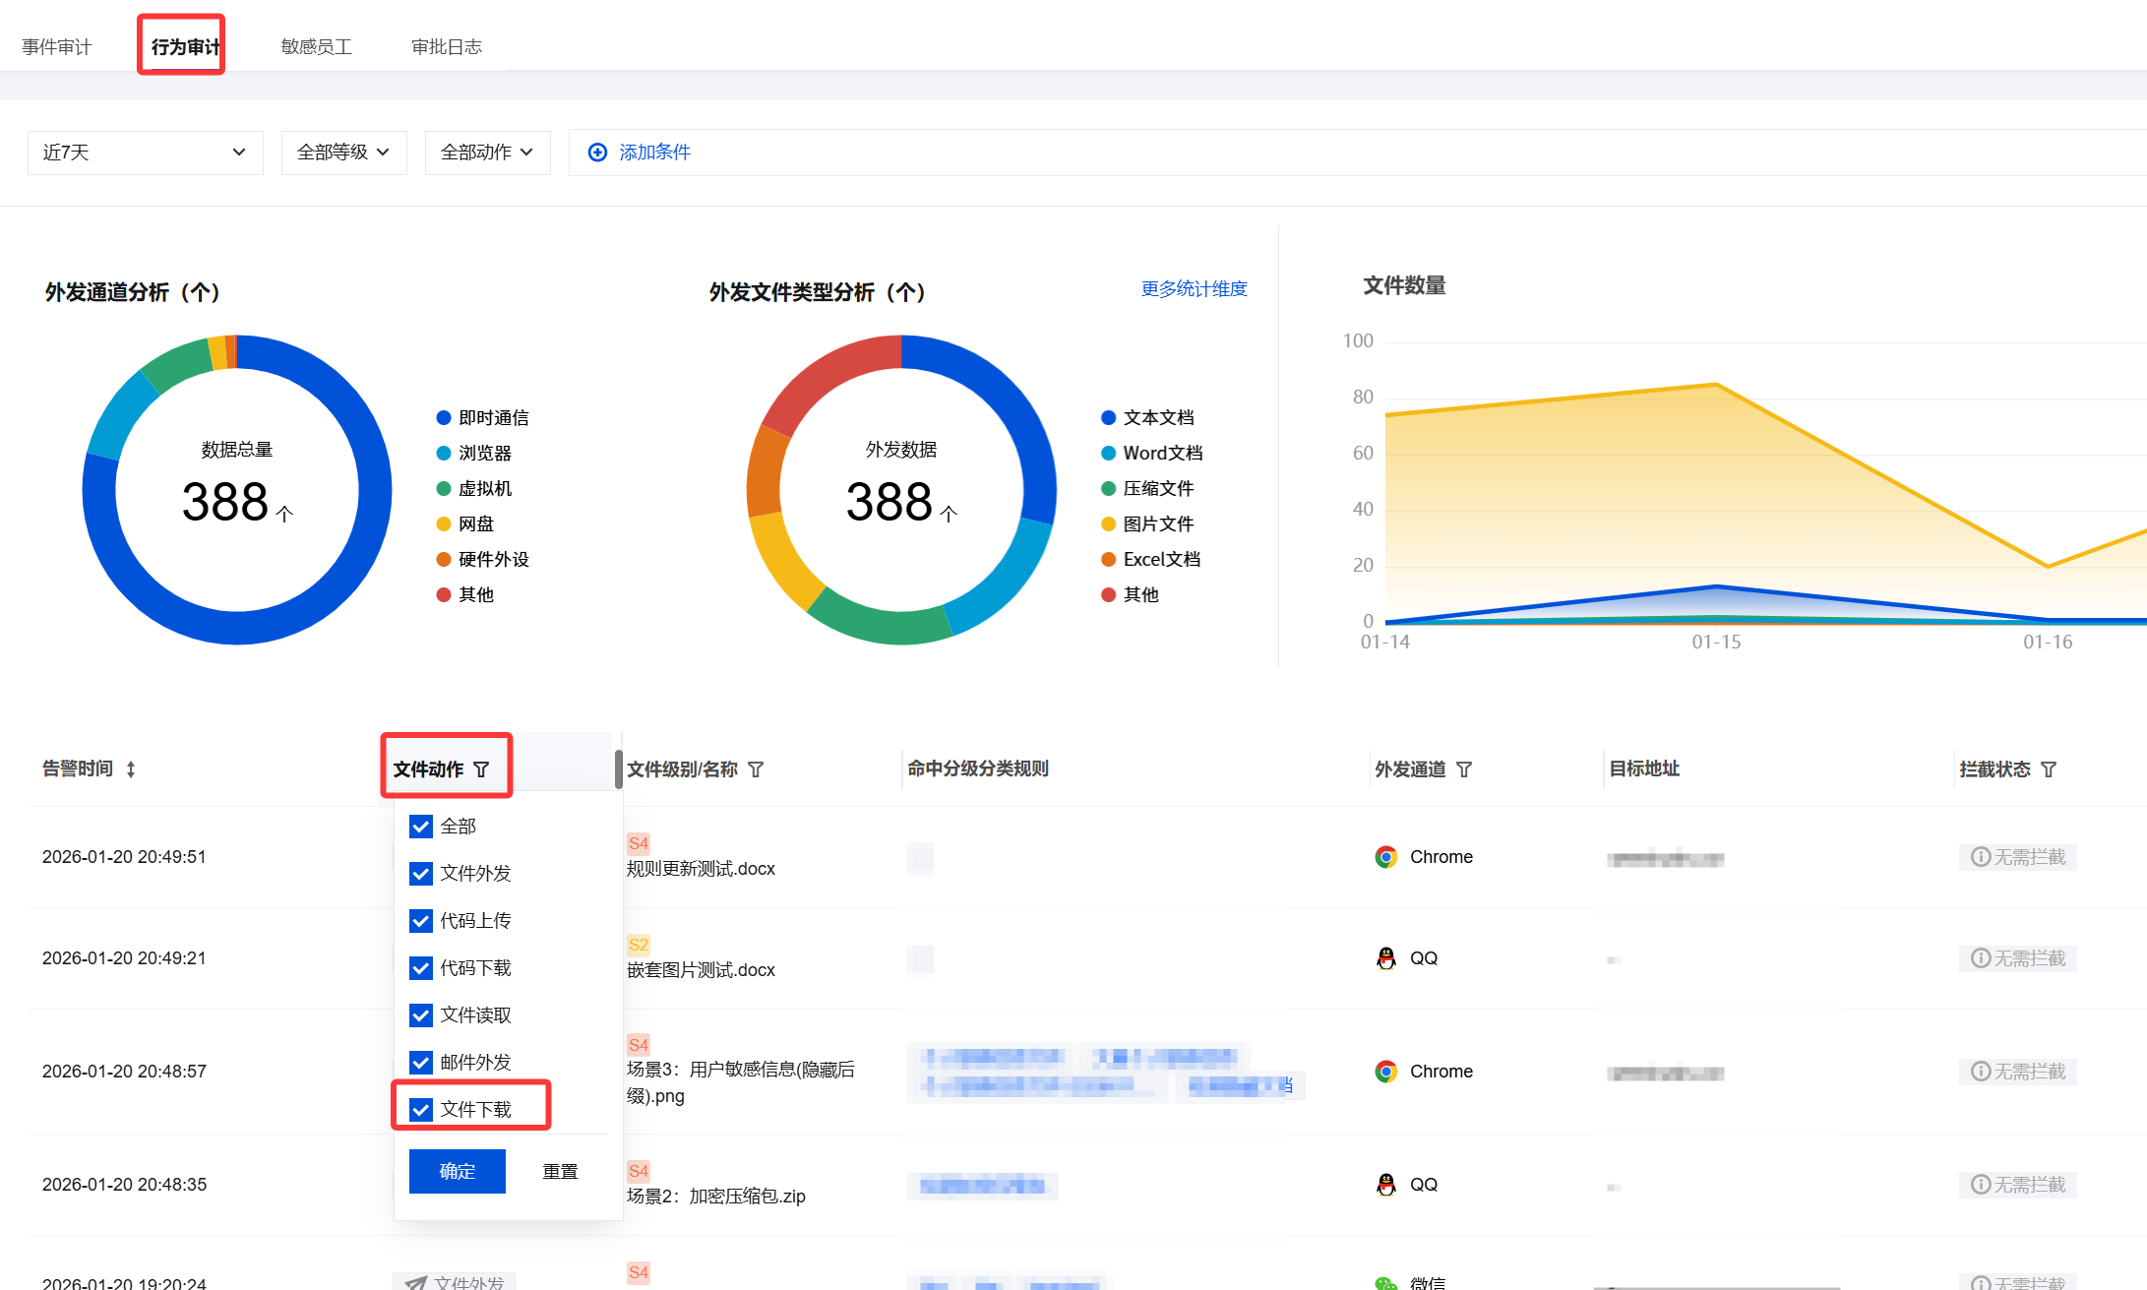Click the filter icon beside 文件级别/名称
The image size is (2147, 1290).
(x=756, y=769)
